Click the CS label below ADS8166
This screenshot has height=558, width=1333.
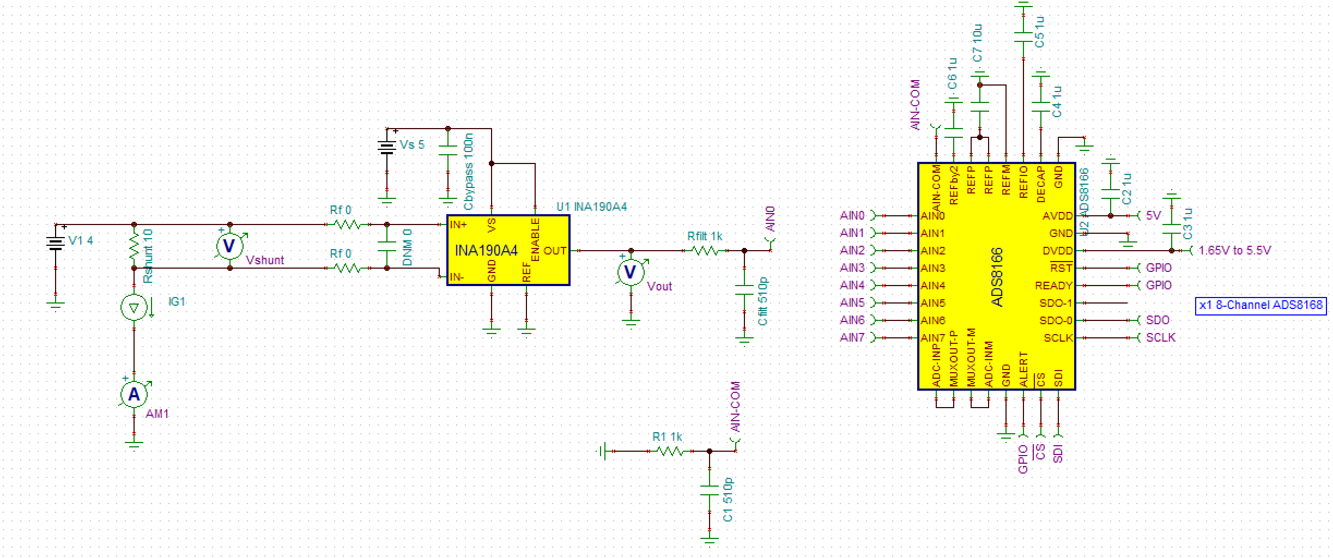pos(1040,452)
